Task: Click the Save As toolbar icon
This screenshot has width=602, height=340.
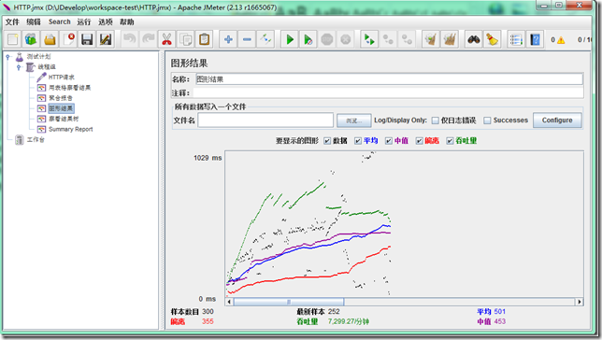Action: [106, 39]
